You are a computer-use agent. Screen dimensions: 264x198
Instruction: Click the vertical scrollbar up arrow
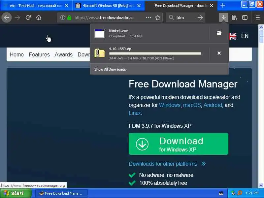coord(261,27)
